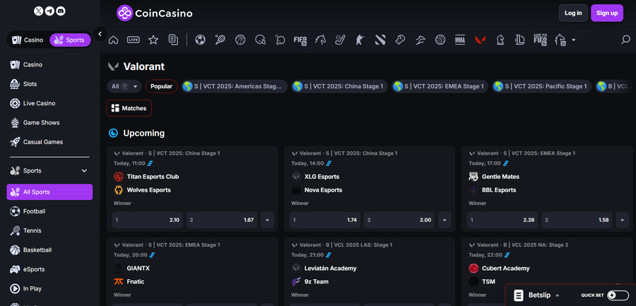Open the search magnifier icon
636x306 pixels.
coord(625,40)
